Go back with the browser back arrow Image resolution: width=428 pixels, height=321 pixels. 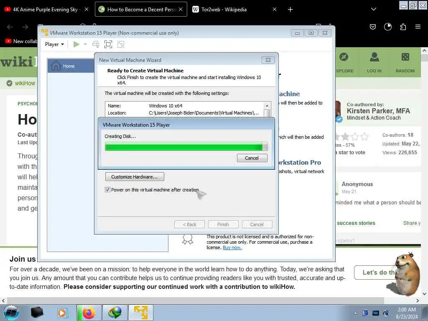10,27
